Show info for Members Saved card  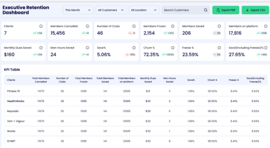tap(219, 26)
